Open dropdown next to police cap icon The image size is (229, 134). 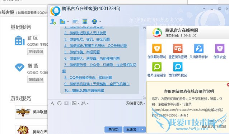click(x=100, y=22)
